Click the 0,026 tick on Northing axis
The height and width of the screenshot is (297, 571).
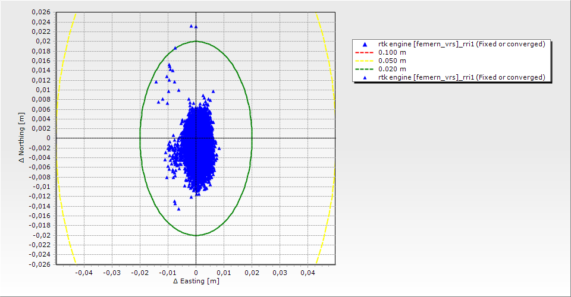41,12
